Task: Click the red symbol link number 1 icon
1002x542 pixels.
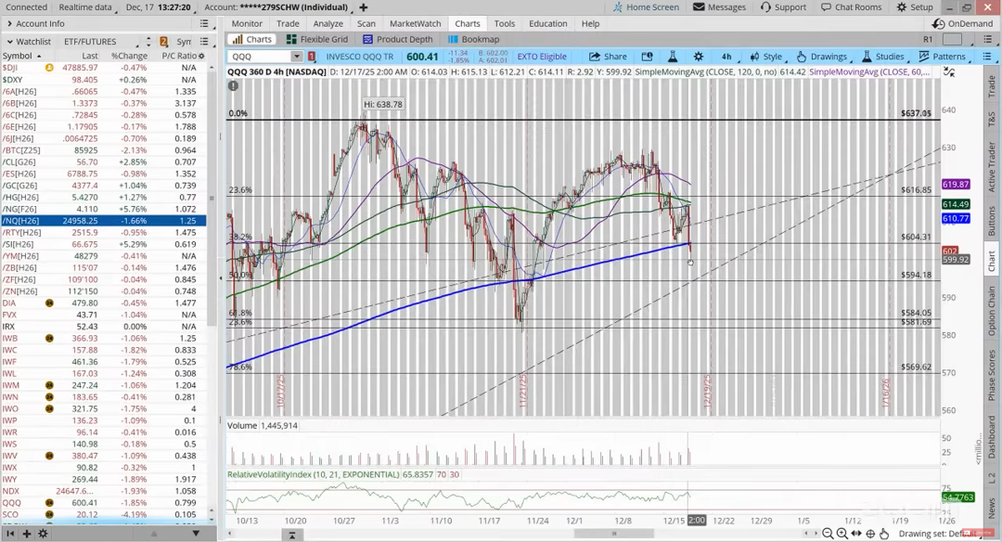Action: [x=312, y=57]
